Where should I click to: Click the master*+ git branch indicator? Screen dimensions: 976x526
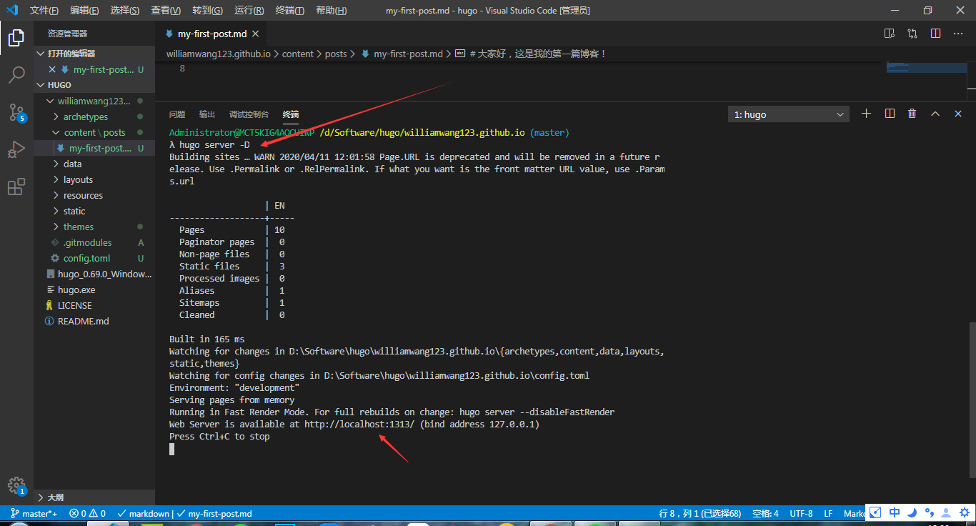pos(34,513)
